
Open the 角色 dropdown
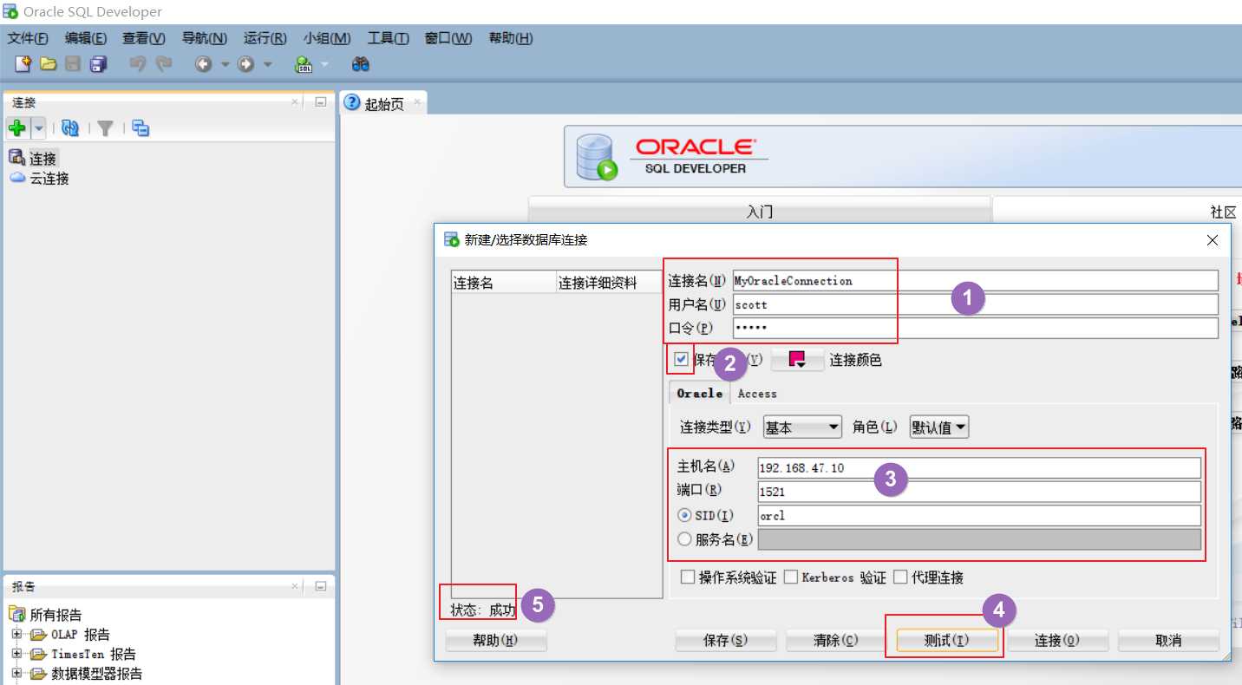(938, 427)
